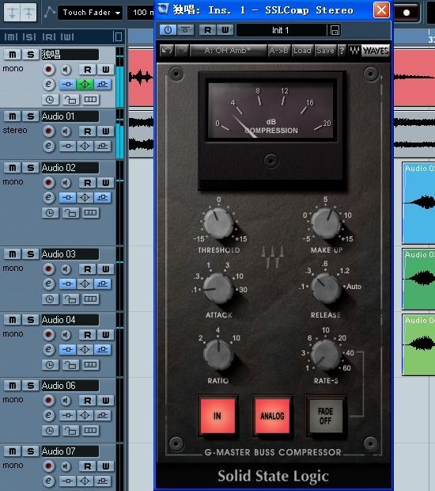Screen dimensions: 435x491
Task: Mute the 独唱 track
Action: 12,54
